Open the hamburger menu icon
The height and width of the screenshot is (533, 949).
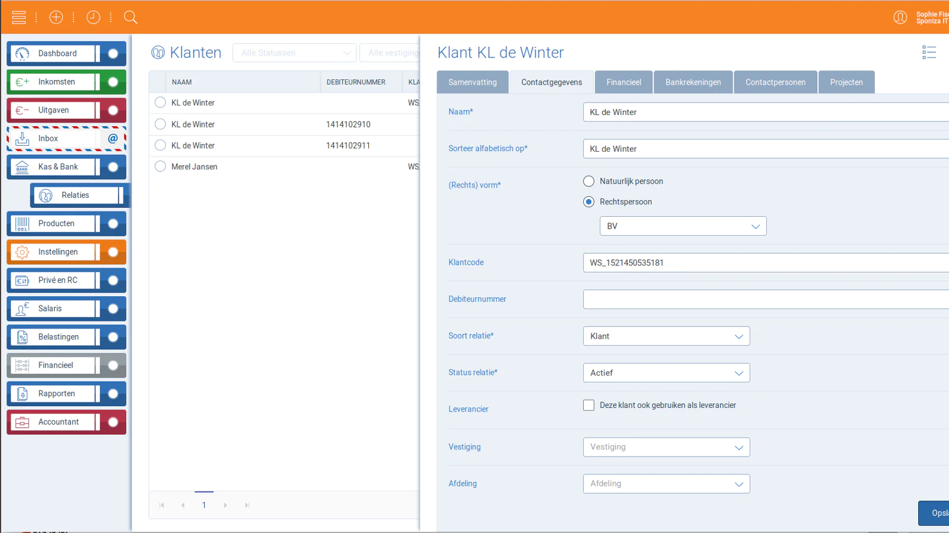[x=19, y=17]
